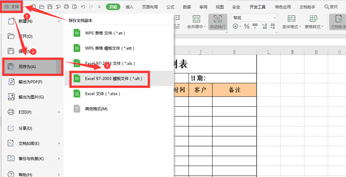Screen dimensions: 346x177
Task: Click the decrease decimal places icon
Action: coord(273,27)
